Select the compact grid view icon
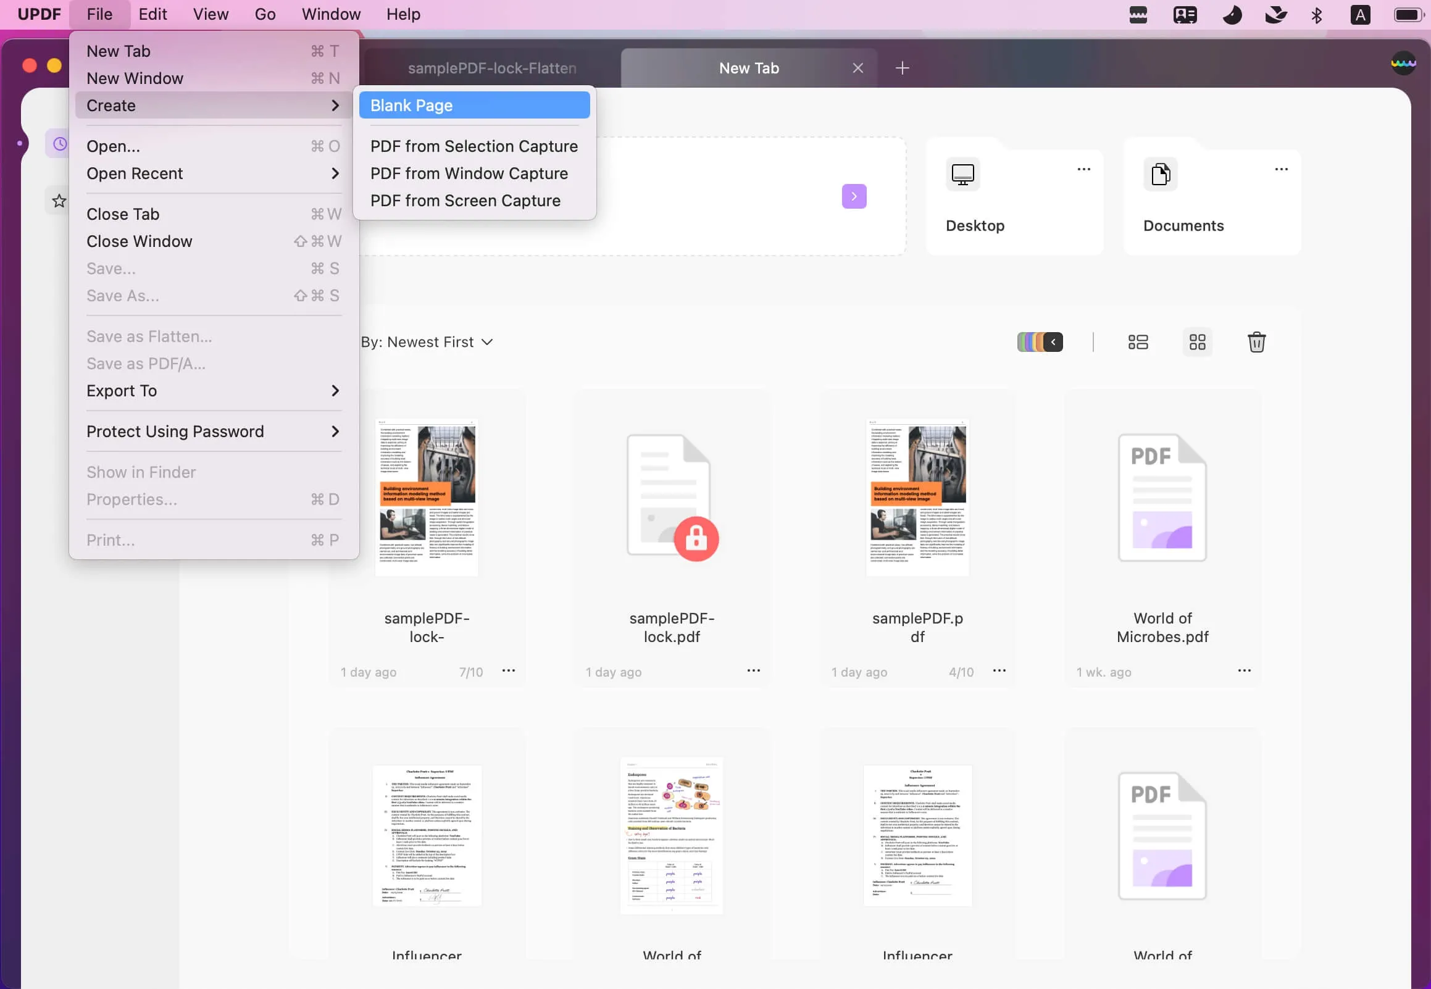Viewport: 1431px width, 989px height. 1197,341
